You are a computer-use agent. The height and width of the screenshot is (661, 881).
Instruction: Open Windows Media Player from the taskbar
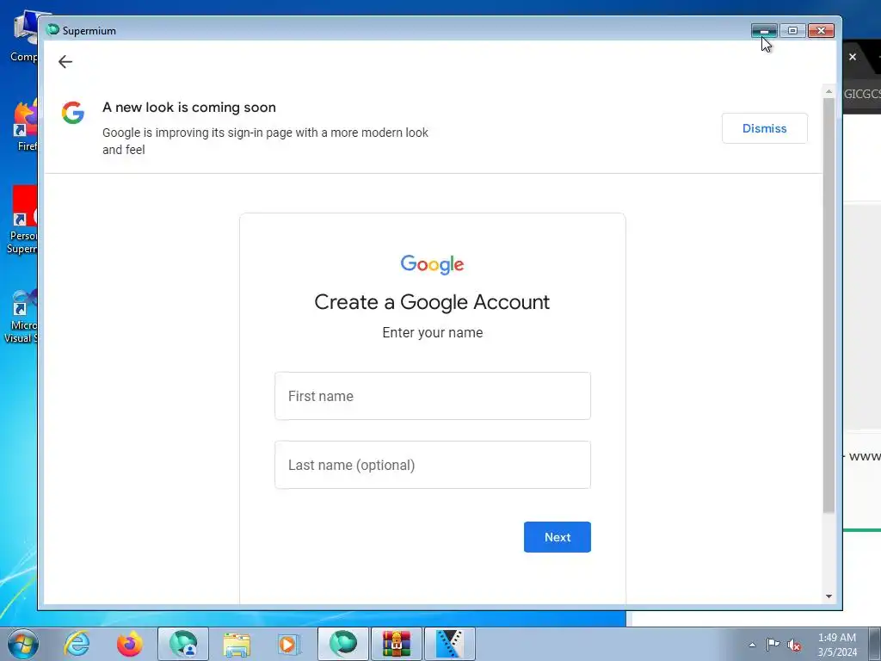click(289, 644)
